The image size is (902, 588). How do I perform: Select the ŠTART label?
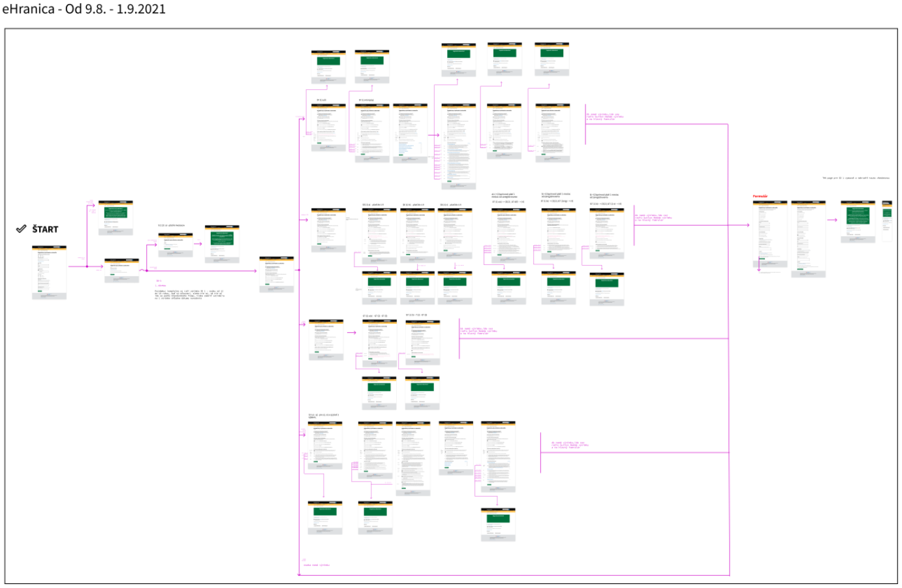45,229
